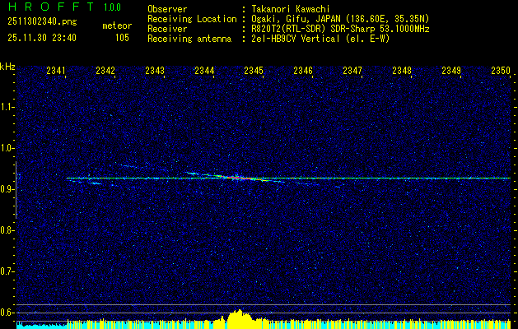
Task: Click time marker 2349
Action: (451, 70)
